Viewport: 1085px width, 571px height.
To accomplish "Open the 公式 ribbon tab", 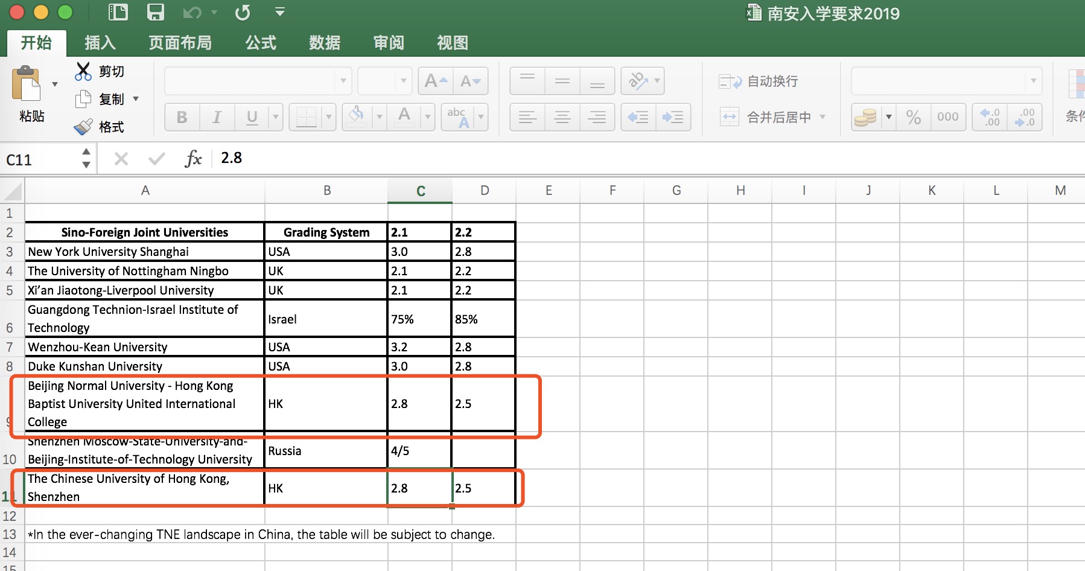I will click(261, 43).
